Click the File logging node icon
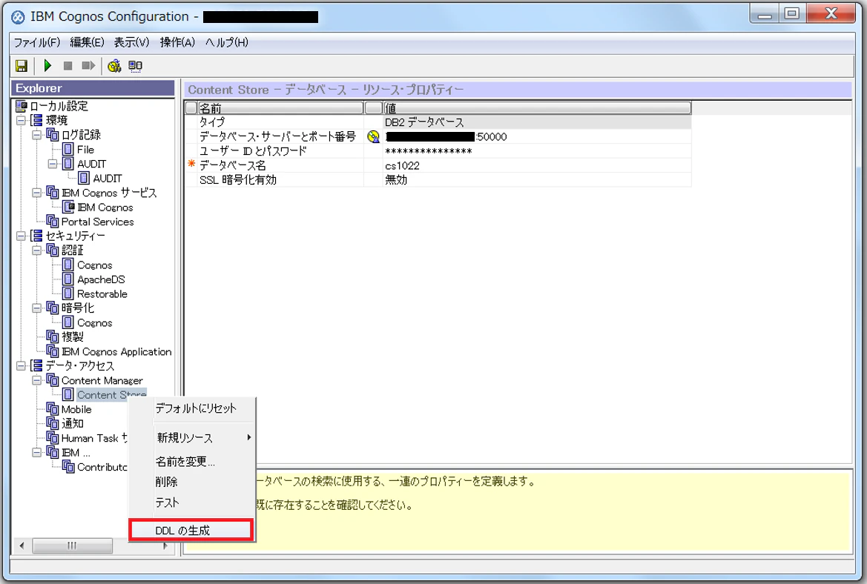Viewport: 867px width, 584px height. coord(68,149)
